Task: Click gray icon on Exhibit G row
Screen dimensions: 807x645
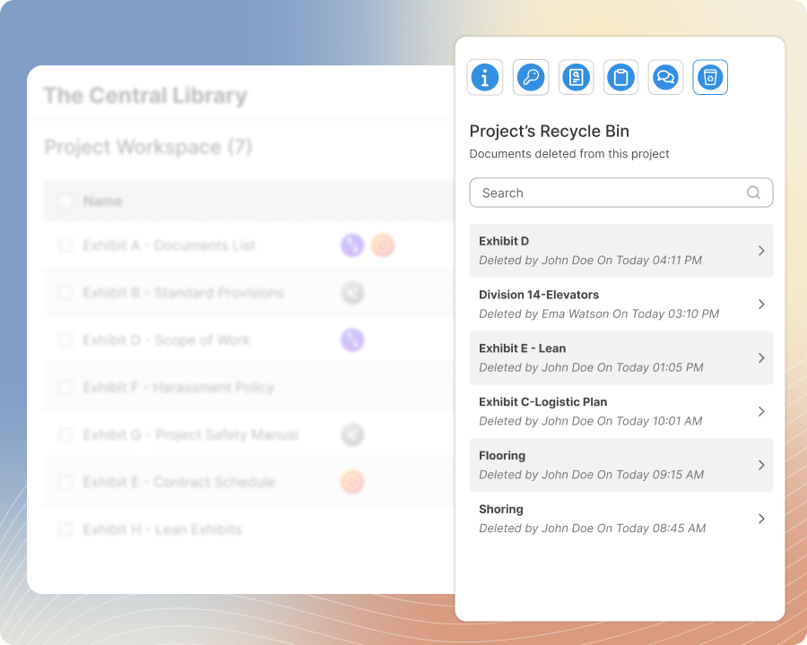Action: click(x=352, y=434)
